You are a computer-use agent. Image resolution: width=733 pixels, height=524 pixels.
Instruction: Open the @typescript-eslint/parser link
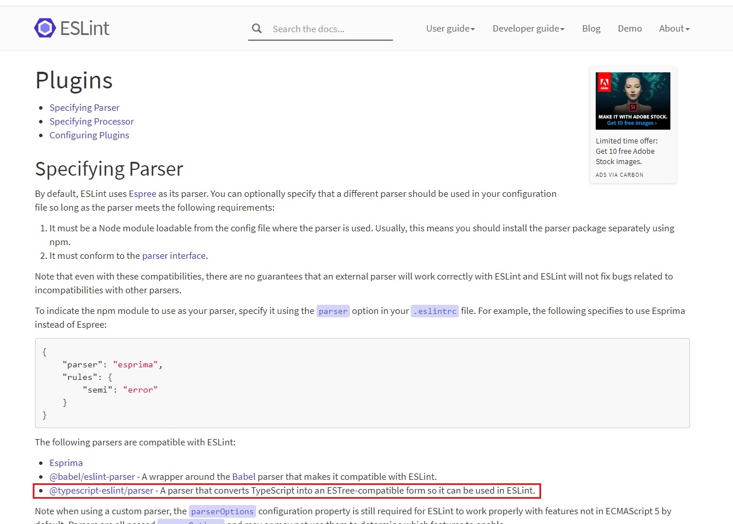(101, 490)
